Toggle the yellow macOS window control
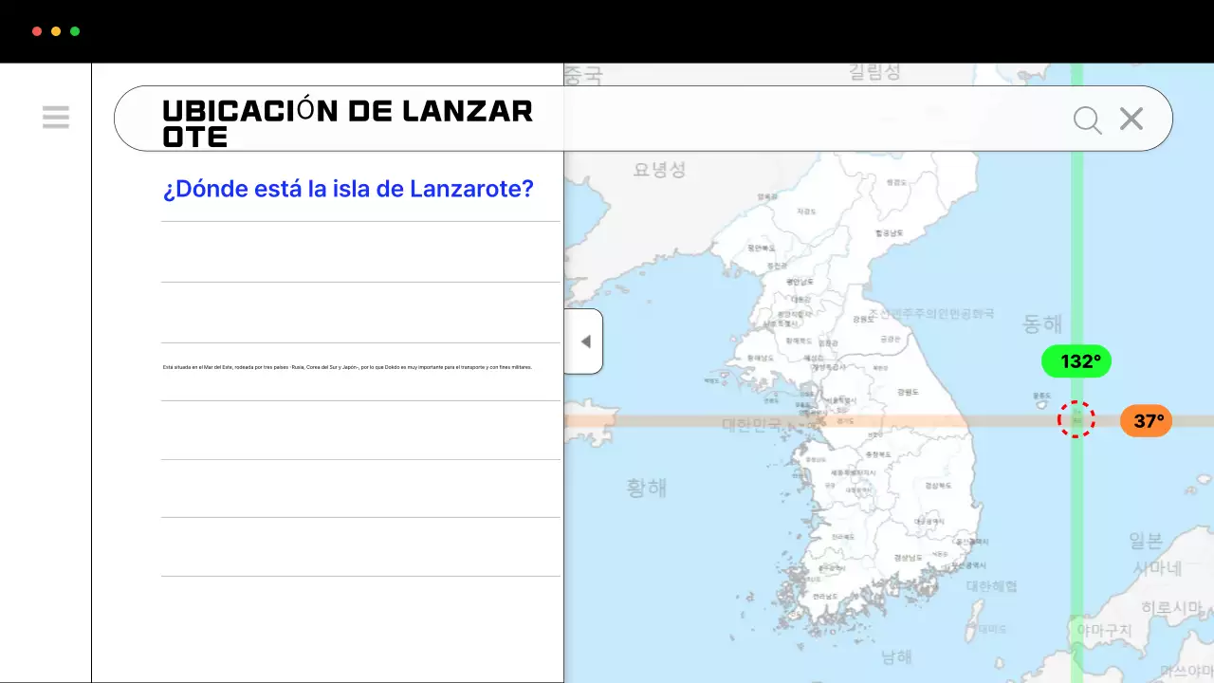This screenshot has height=683, width=1214. [x=55, y=30]
